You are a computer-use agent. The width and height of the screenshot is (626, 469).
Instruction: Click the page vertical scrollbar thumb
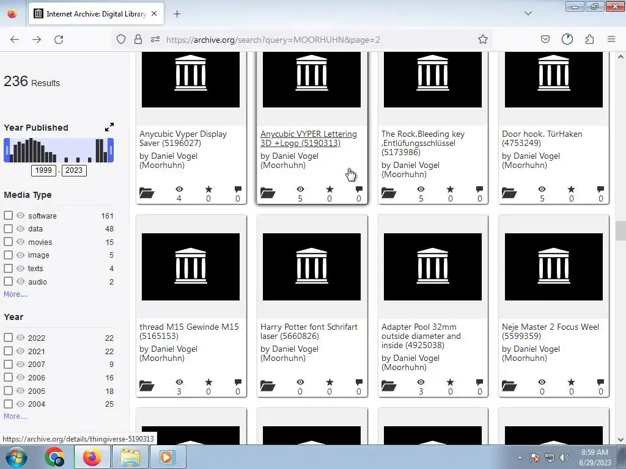pos(620,231)
